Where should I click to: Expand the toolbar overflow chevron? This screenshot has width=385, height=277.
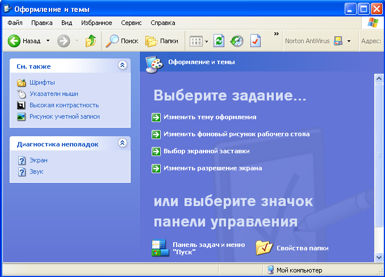pyautogui.click(x=277, y=34)
